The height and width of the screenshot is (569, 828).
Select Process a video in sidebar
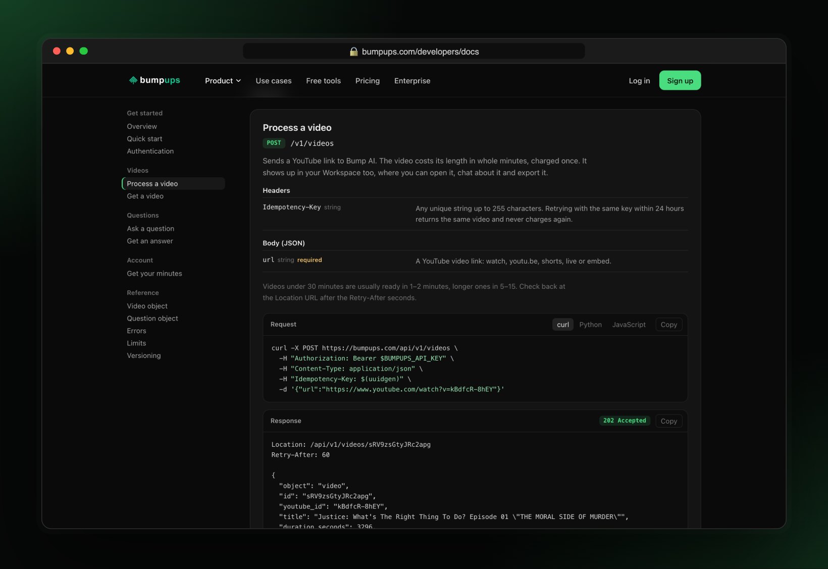173,184
